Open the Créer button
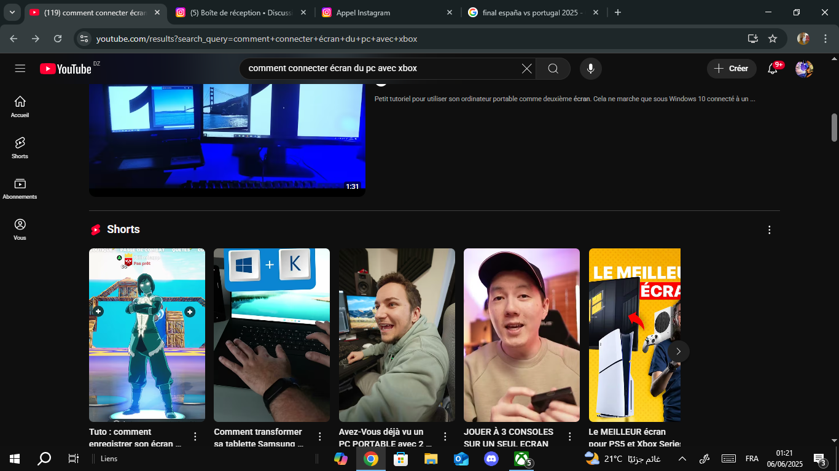The image size is (839, 471). [x=732, y=69]
